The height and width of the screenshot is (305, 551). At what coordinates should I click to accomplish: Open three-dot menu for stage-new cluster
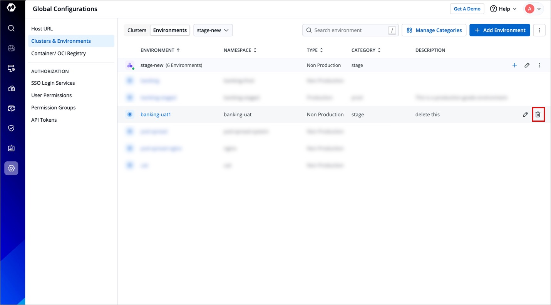click(x=539, y=65)
